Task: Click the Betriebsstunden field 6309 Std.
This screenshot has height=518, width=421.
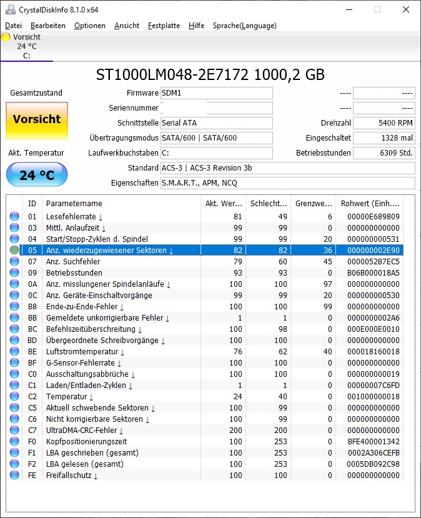Action: coord(384,153)
